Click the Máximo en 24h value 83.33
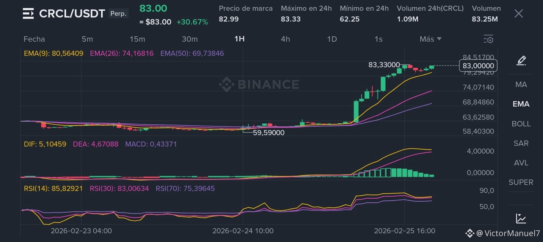 (x=290, y=19)
